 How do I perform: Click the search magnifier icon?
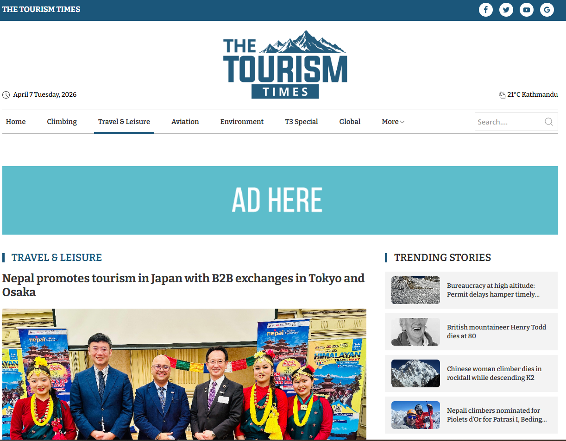coord(548,122)
